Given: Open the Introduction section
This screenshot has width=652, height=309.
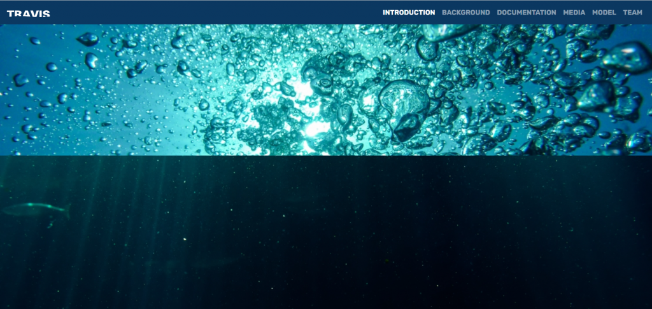Looking at the screenshot, I should coord(409,13).
